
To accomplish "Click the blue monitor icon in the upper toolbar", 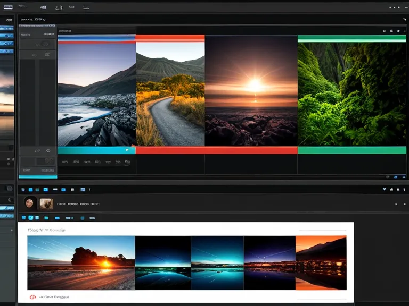I will click(46, 190).
